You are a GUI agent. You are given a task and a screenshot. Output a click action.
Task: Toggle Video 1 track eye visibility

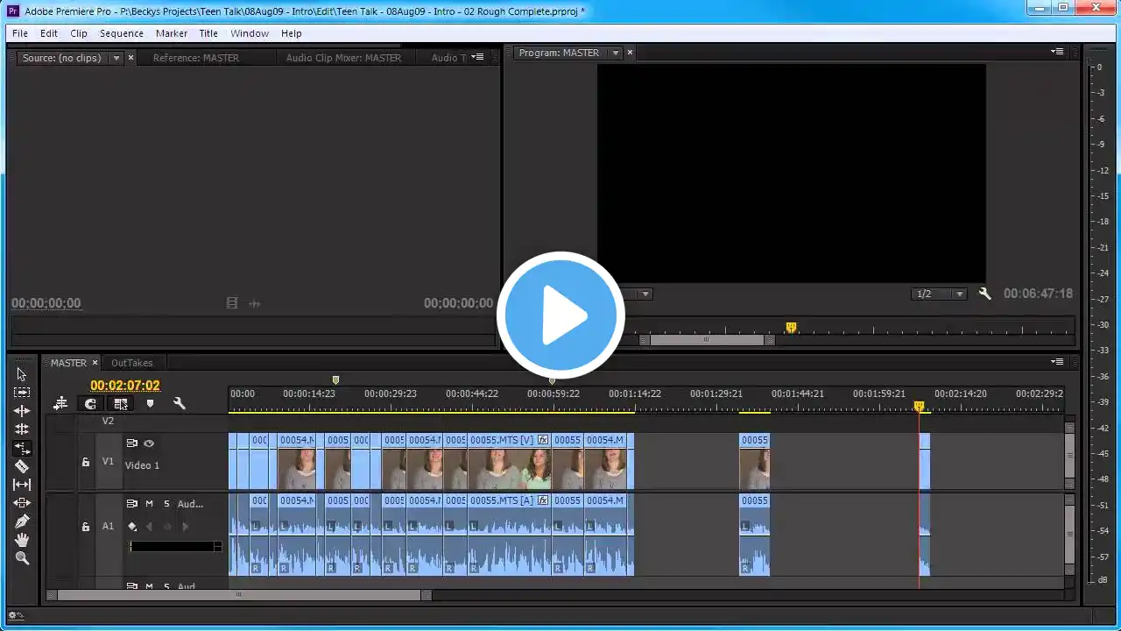click(x=149, y=443)
